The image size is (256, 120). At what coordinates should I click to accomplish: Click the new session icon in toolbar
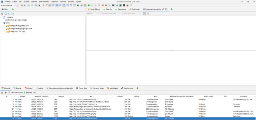[18, 5]
